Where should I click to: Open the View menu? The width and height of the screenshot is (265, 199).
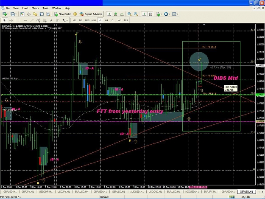[16, 8]
